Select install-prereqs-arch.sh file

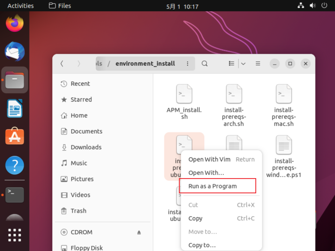click(x=234, y=105)
